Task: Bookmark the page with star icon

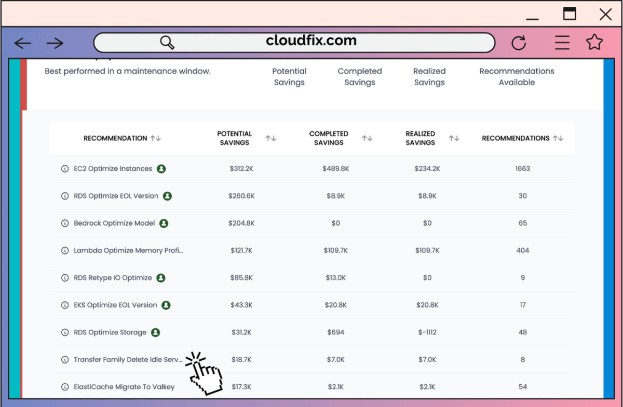Action: [x=594, y=43]
